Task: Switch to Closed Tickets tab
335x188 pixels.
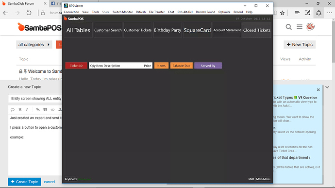Action: pos(257,30)
